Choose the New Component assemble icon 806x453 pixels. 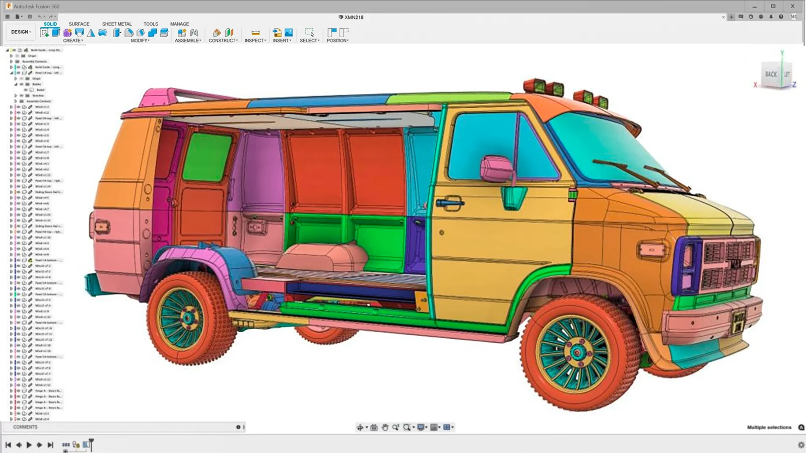[182, 33]
